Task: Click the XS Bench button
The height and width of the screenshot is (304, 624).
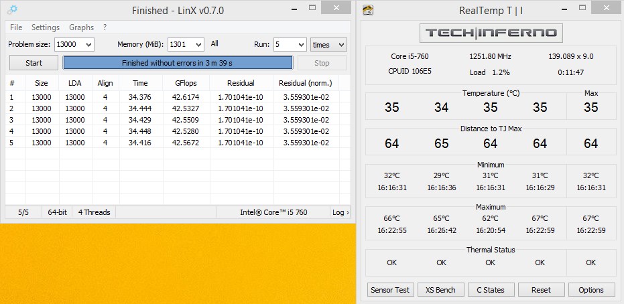Action: pyautogui.click(x=440, y=290)
